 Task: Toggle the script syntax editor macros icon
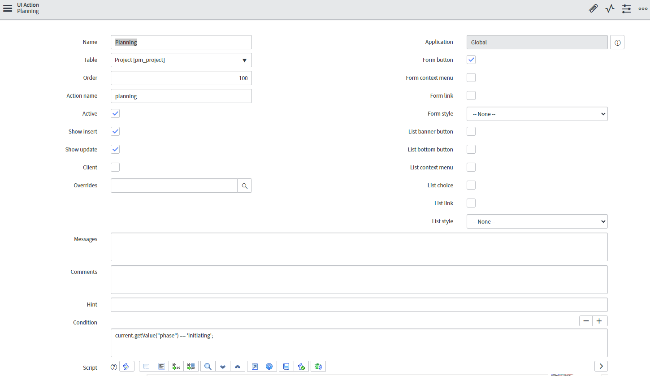(127, 366)
